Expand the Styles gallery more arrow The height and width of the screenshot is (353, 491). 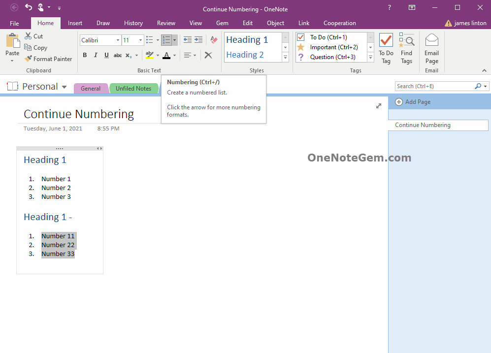pyautogui.click(x=285, y=58)
